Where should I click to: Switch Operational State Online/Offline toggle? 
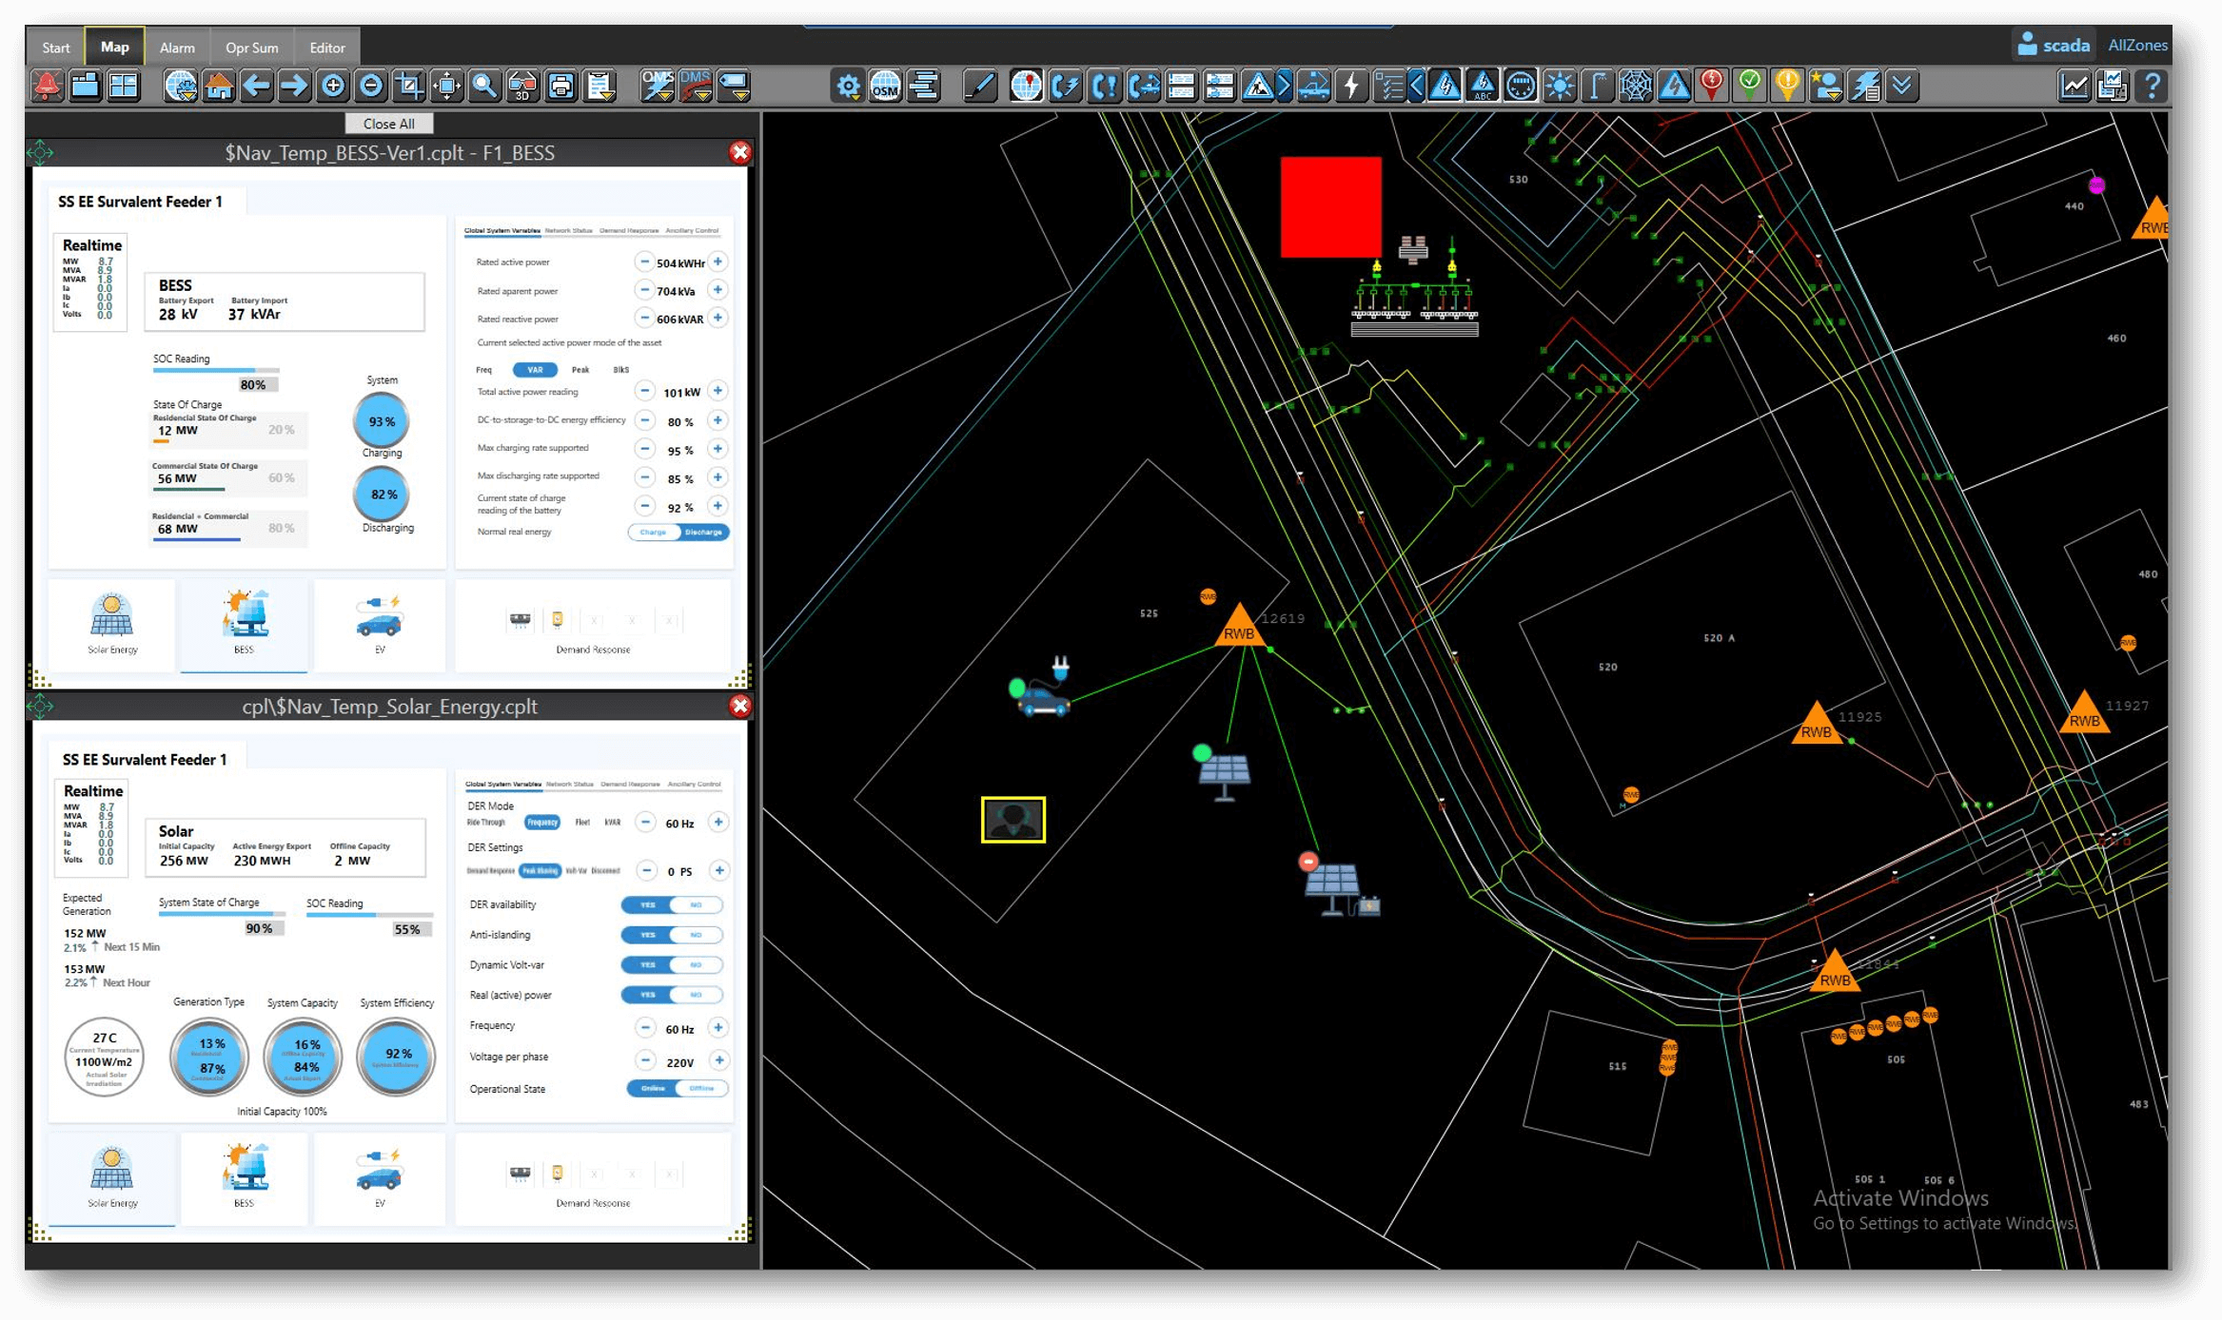678,1088
